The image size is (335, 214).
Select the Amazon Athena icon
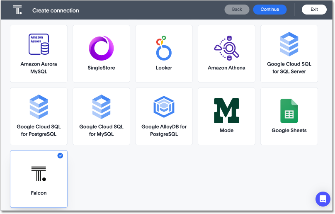click(226, 48)
